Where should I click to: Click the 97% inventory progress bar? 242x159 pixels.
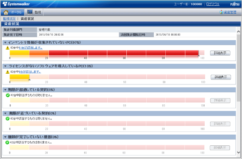(107, 53)
